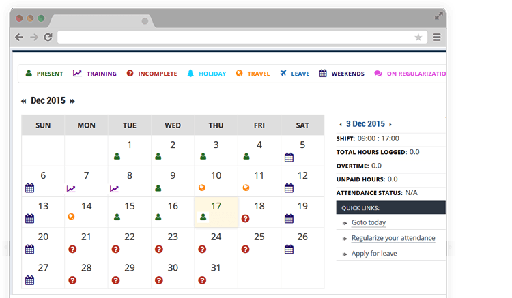
Task: Click the Holiday tree legend icon
Action: (190, 74)
